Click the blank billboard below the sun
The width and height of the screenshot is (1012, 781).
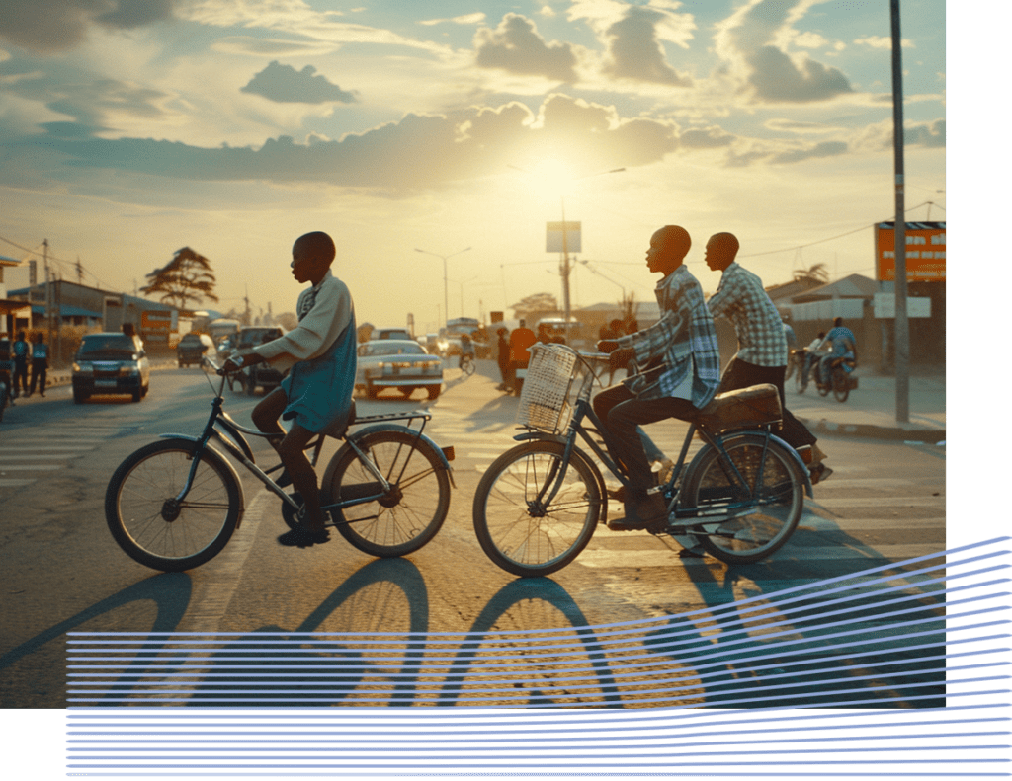563,237
